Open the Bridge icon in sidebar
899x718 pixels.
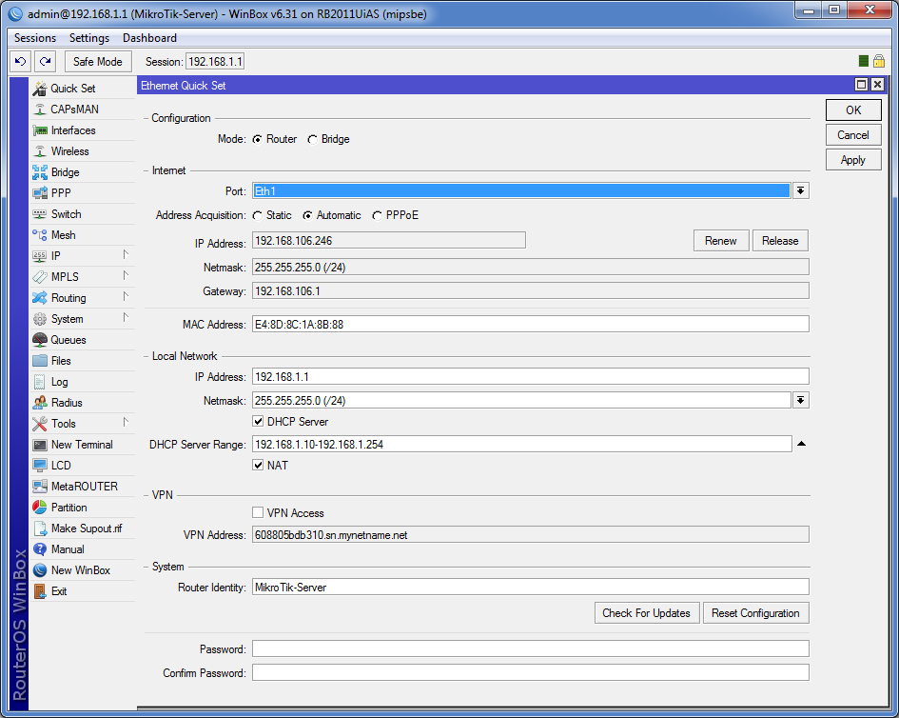point(40,172)
